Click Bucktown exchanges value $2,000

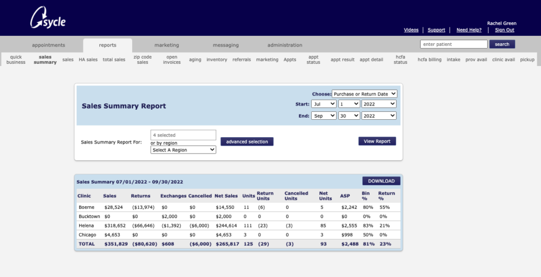169,216
